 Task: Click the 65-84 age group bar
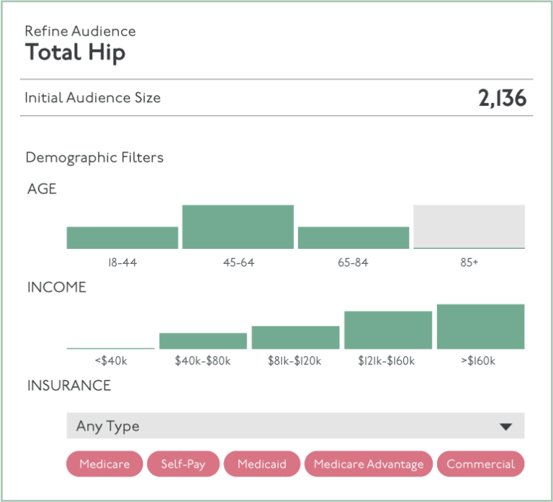pos(354,238)
